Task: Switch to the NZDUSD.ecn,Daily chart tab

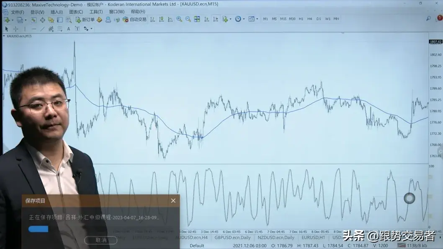Action: 276,238
